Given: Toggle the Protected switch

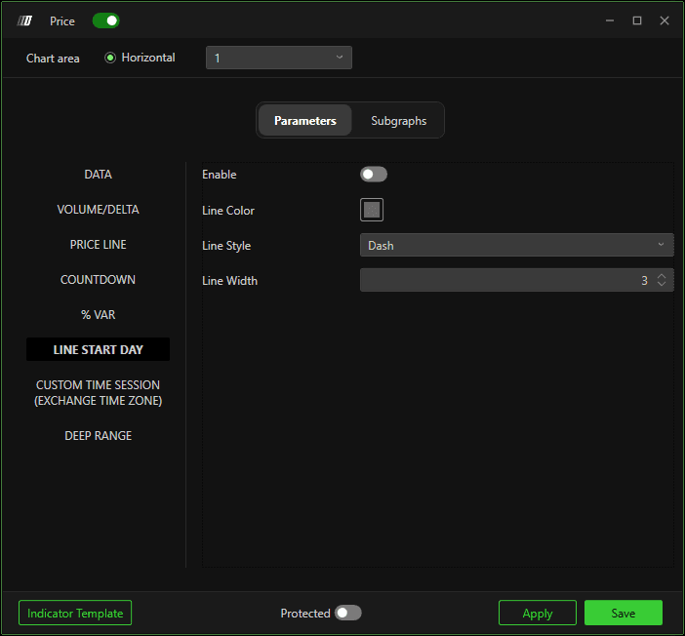Looking at the screenshot, I should coord(347,613).
